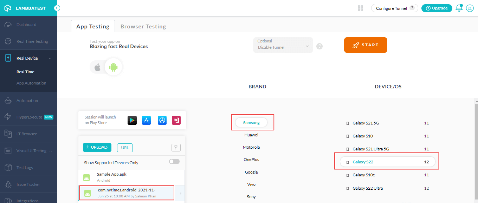Open the filter icon beside the URL button
Screen dimensions: 478x203
click(176, 148)
